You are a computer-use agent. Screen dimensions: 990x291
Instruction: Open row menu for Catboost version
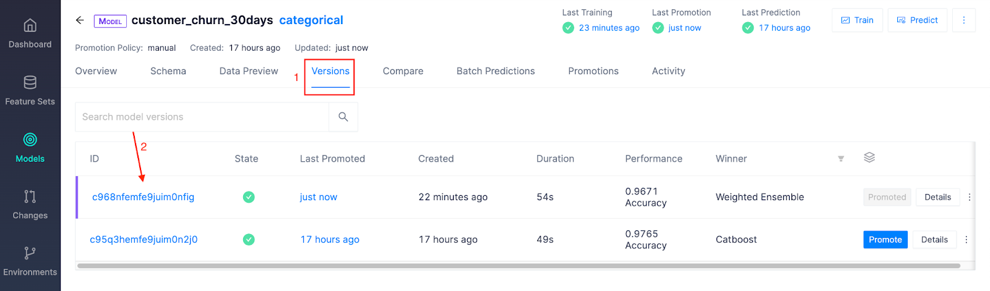[x=966, y=240]
